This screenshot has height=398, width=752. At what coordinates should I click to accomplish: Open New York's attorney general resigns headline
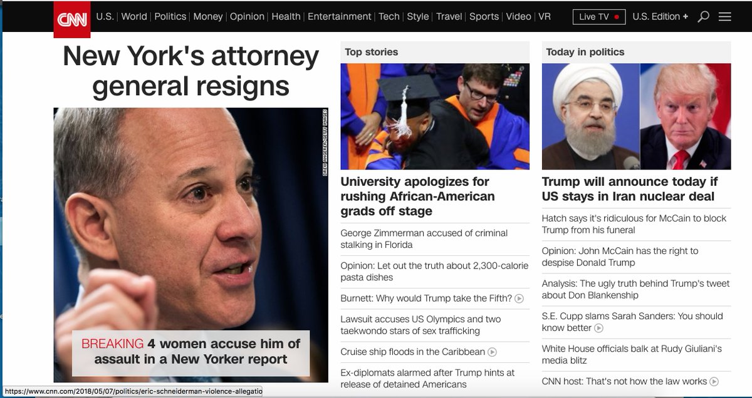pyautogui.click(x=191, y=71)
